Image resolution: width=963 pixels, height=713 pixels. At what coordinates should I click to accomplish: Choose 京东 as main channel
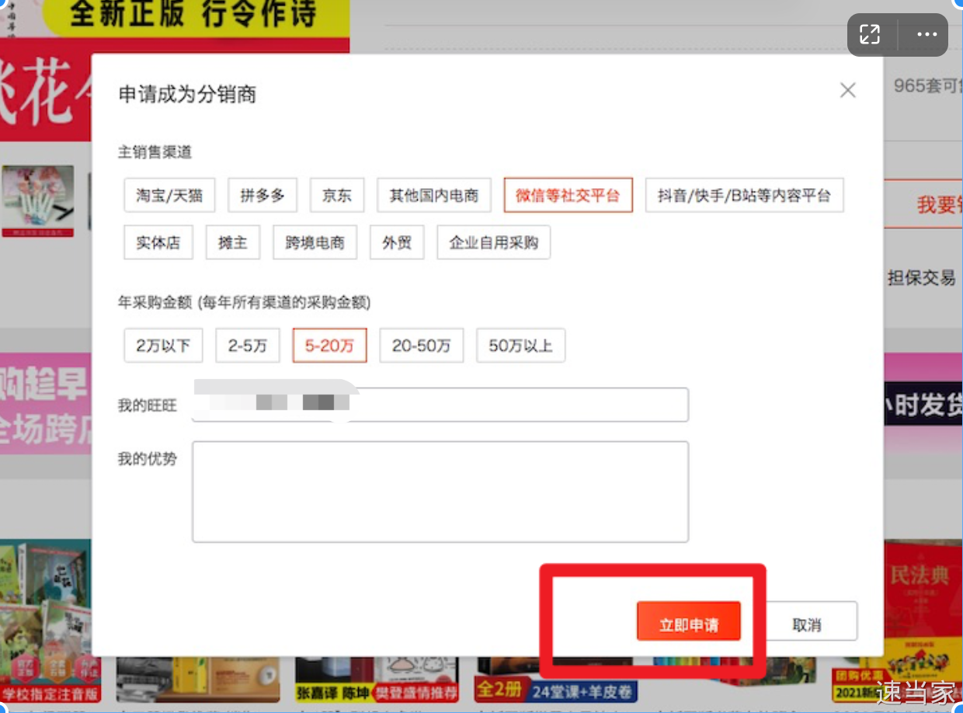337,195
